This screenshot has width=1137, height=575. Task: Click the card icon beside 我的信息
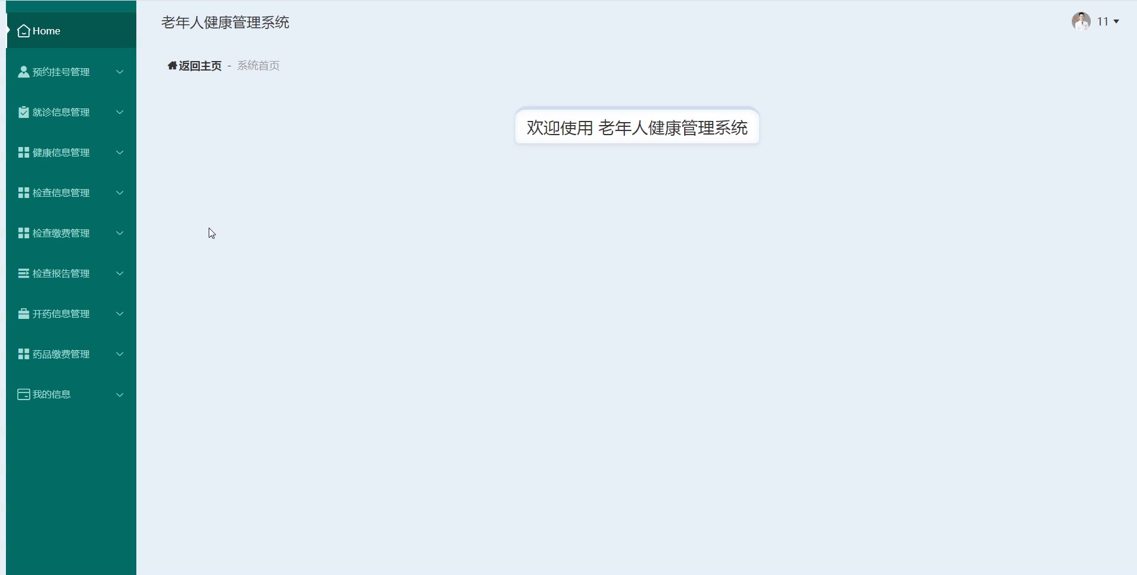click(x=24, y=394)
